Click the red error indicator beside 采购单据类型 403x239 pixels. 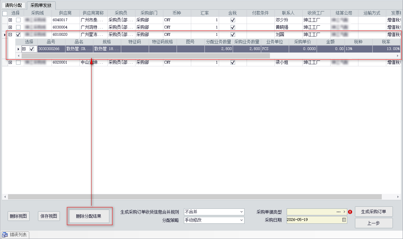coord(350,212)
